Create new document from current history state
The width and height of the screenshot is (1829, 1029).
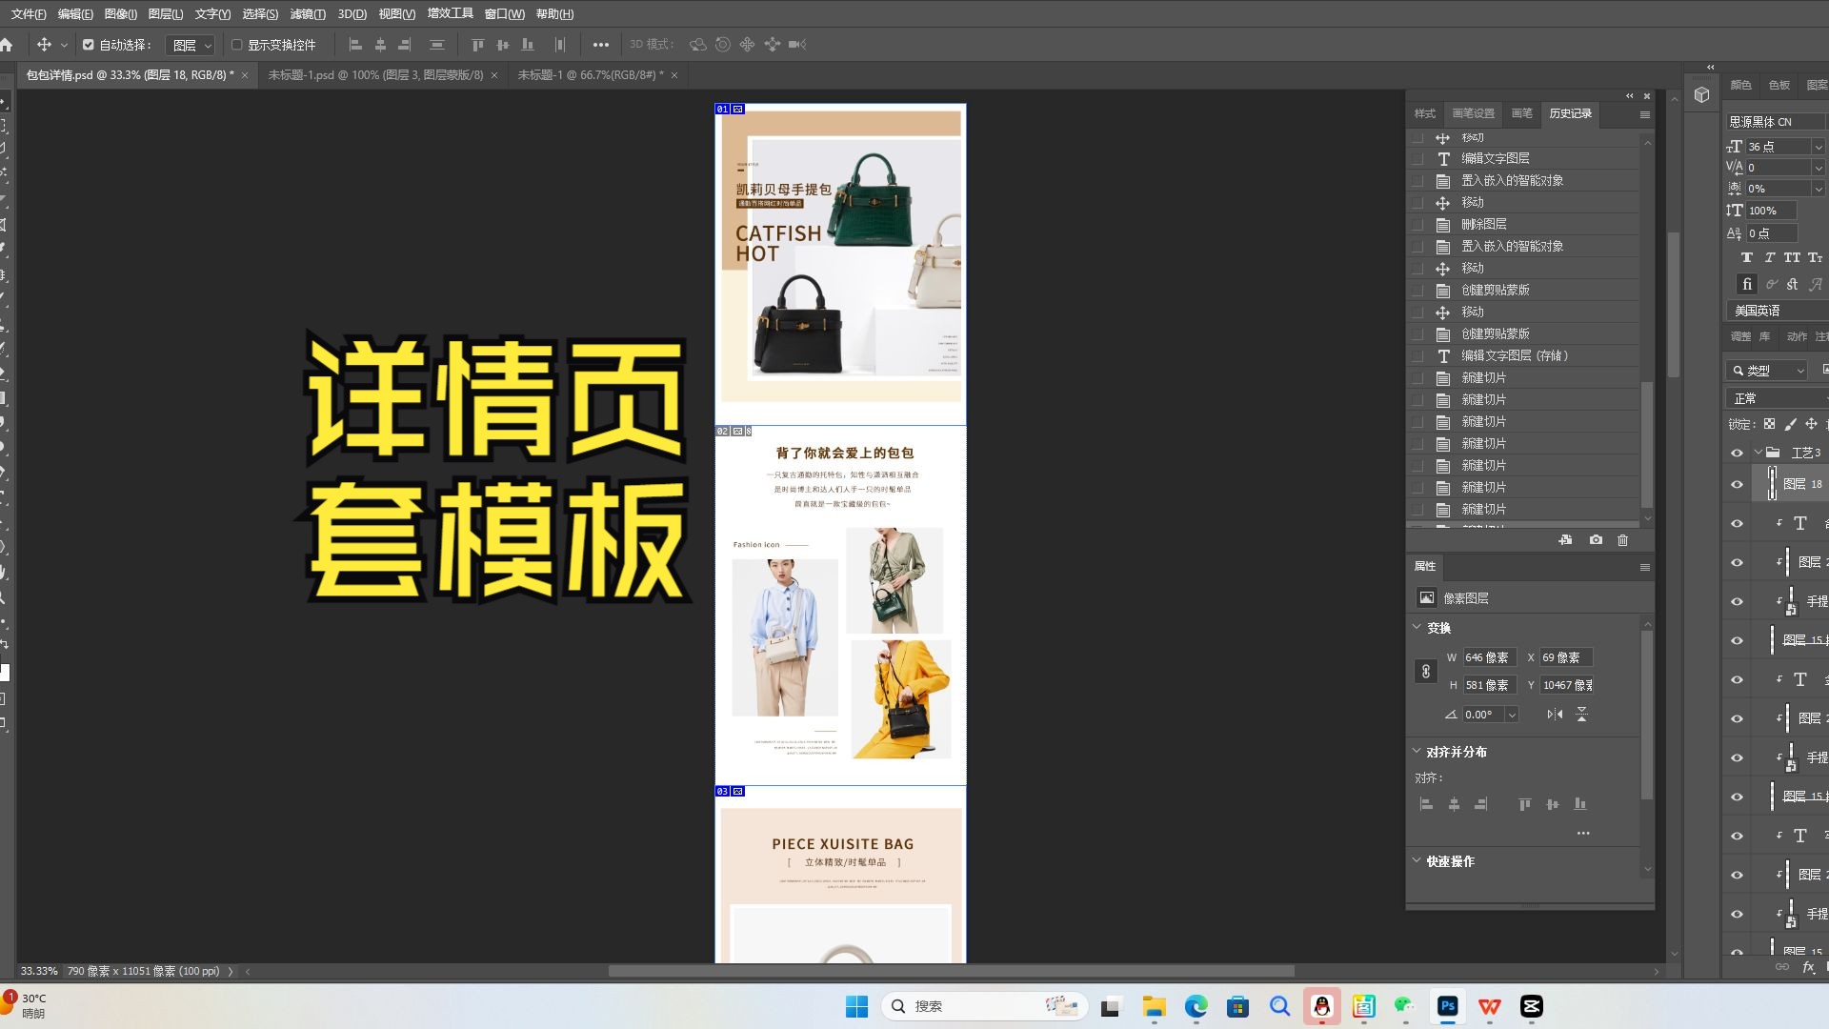click(x=1565, y=540)
